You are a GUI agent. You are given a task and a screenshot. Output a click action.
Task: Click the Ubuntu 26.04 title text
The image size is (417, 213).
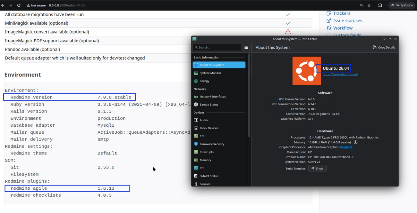tap(336, 68)
